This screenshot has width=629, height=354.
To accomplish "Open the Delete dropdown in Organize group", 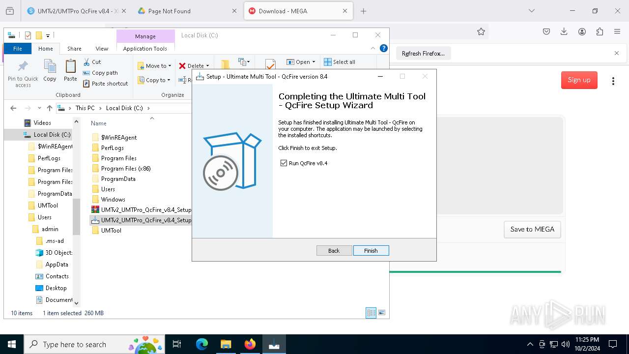I will point(194,66).
